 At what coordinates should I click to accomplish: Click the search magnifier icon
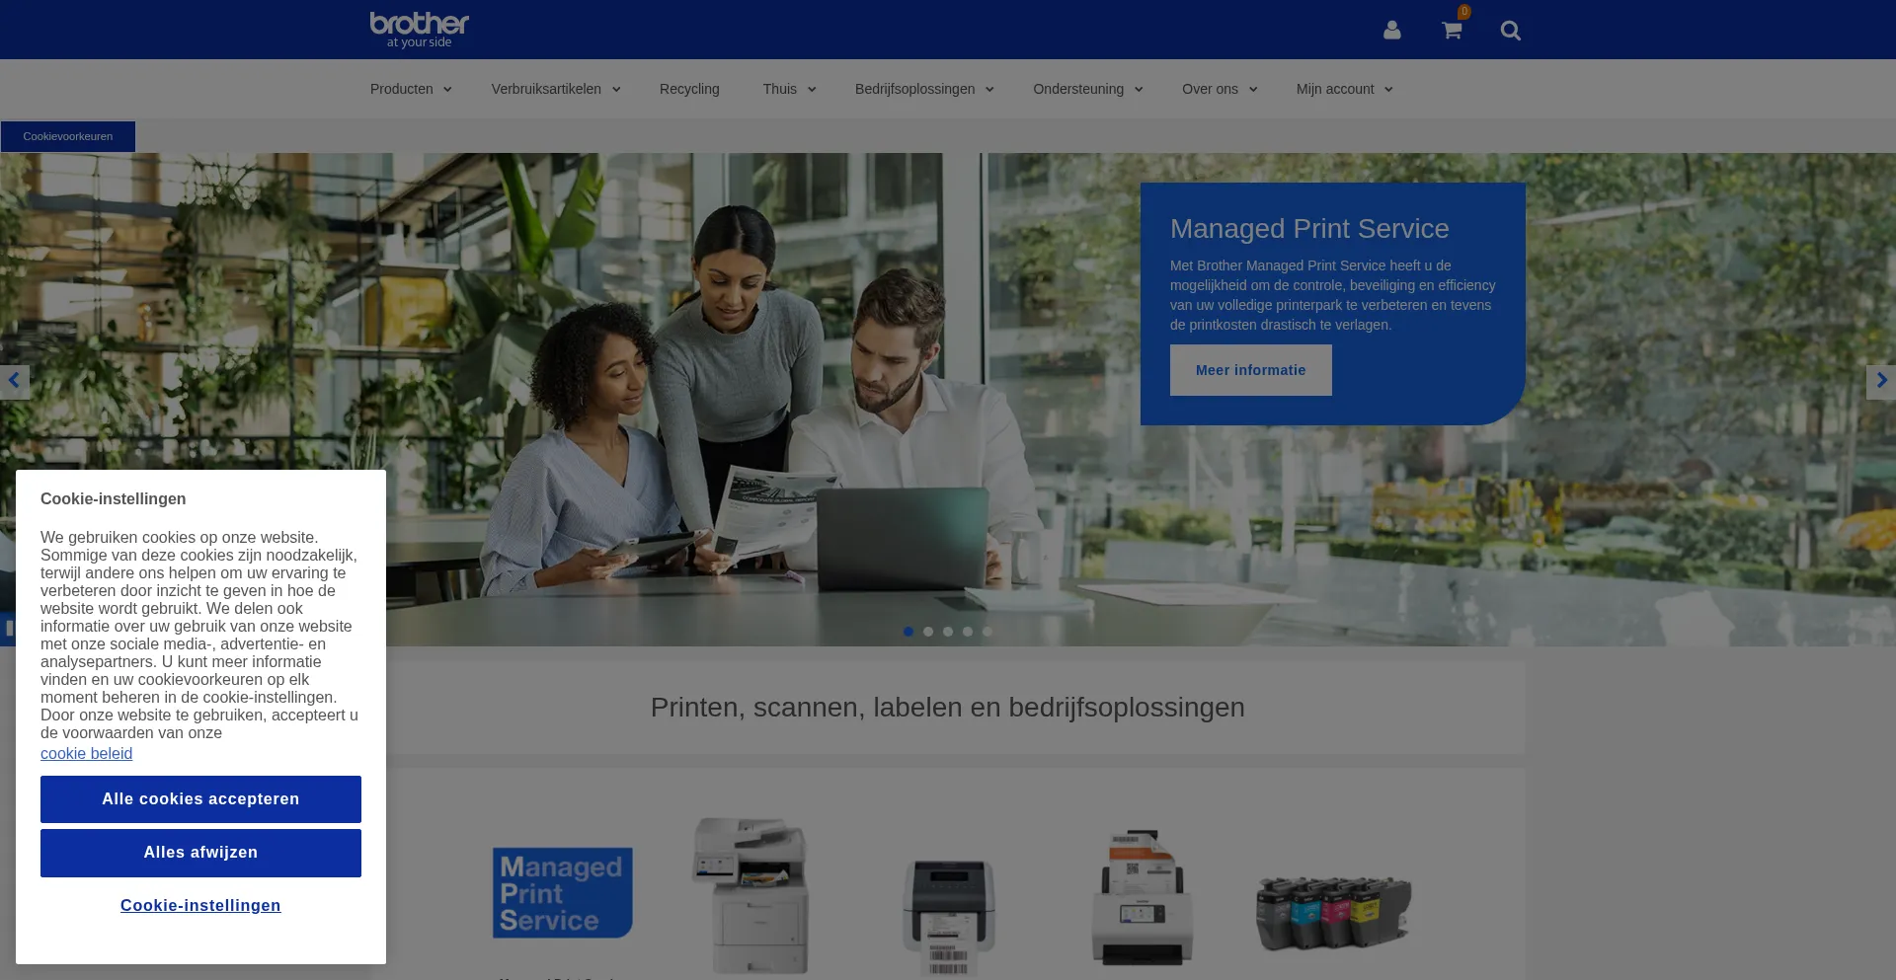(1510, 31)
